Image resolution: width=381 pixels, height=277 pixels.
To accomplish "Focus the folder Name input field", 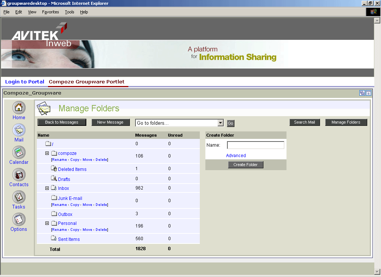I will [255, 145].
